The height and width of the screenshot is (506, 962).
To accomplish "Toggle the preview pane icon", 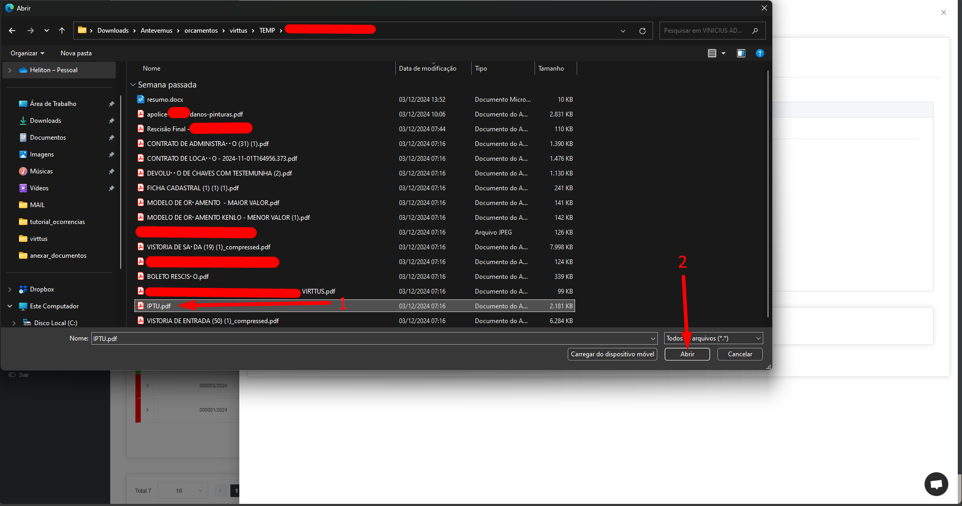I will click(741, 53).
